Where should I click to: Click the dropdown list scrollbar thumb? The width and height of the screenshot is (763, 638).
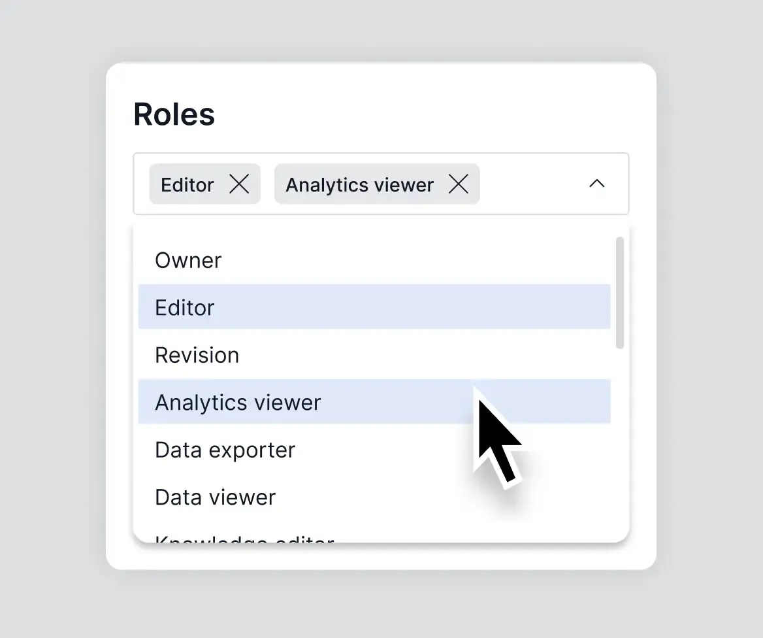(620, 292)
